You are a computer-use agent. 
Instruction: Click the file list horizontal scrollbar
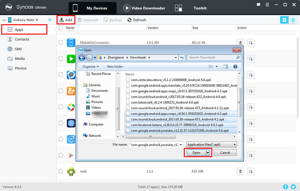pyautogui.click(x=151, y=136)
